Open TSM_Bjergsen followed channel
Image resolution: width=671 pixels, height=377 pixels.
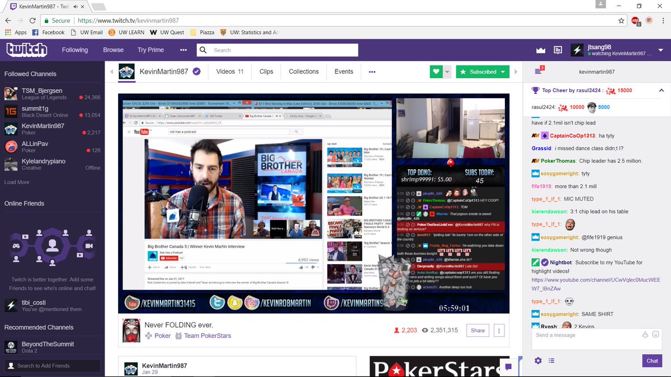click(52, 94)
